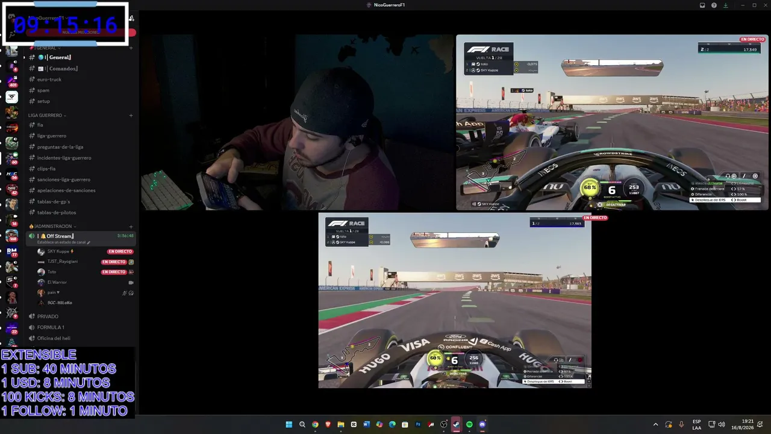The width and height of the screenshot is (771, 434).
Task: Open the RM server with 77 badge
Action: 12,251
